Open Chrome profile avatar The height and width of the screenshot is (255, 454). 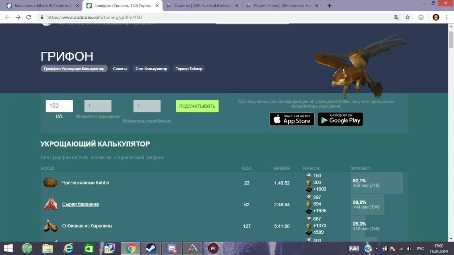point(436,17)
